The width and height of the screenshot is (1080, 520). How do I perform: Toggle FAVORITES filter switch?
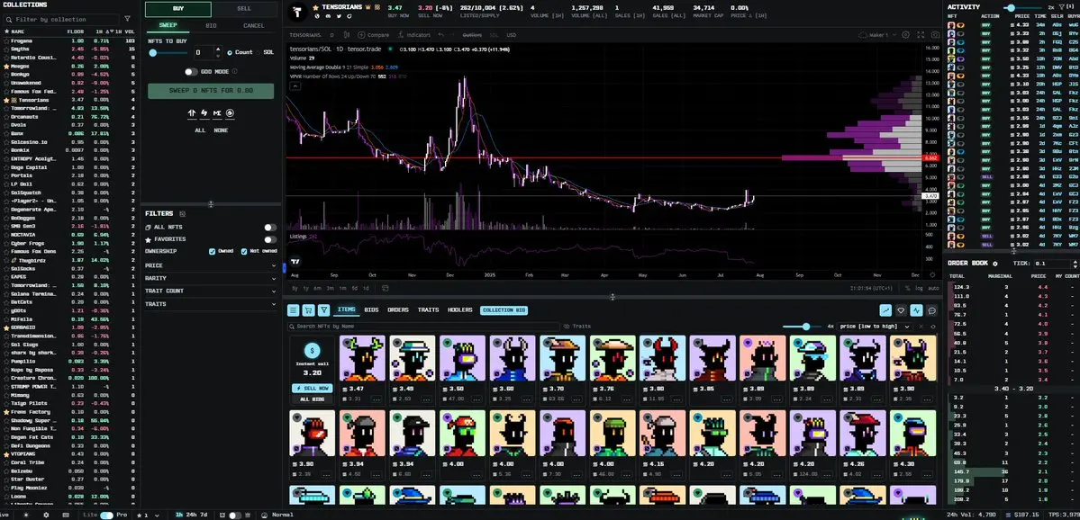click(x=270, y=239)
